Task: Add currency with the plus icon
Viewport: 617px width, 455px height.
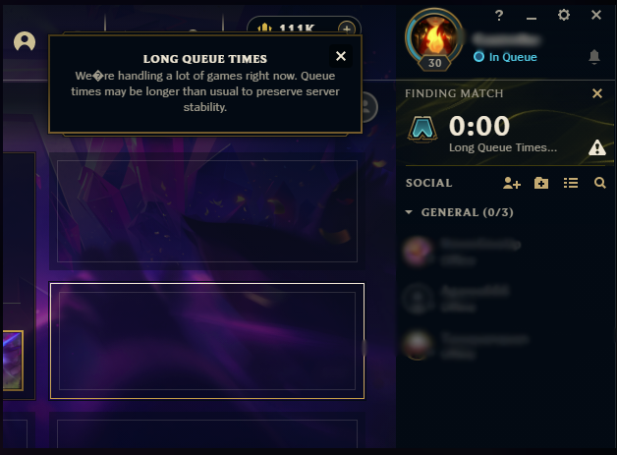Action: click(x=346, y=28)
